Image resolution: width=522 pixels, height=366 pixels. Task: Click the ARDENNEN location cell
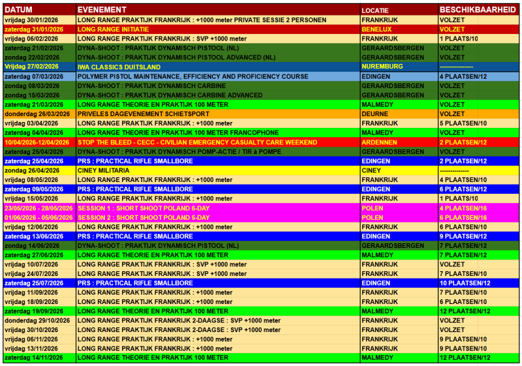coord(399,142)
